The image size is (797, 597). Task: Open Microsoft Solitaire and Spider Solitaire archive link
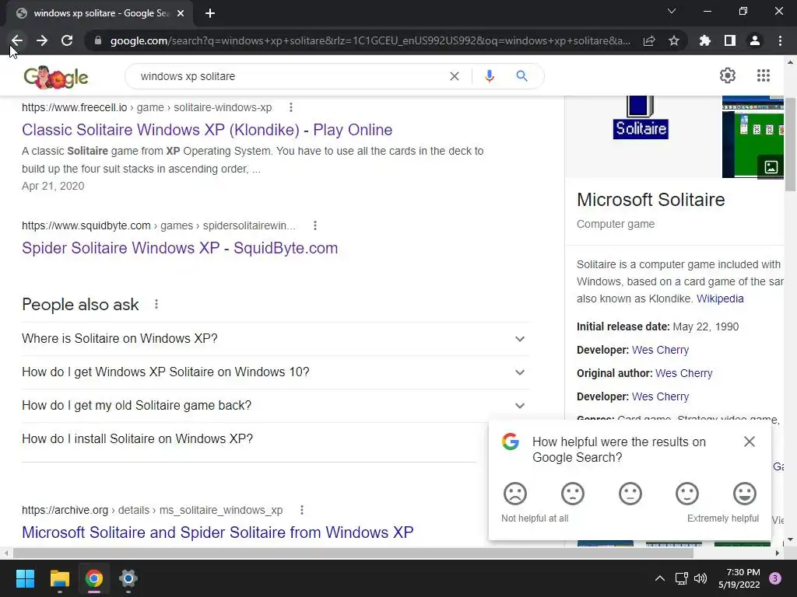point(218,532)
